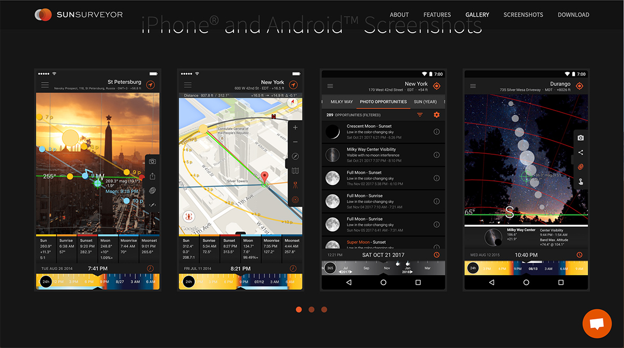Go to the FEATURES section

click(437, 15)
